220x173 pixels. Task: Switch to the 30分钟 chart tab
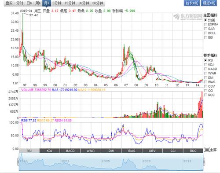coord(84,3)
